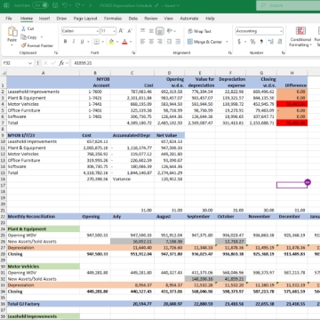This screenshot has width=320, height=320.
Task: Open the Undo history dropdown arrow
Action: coord(71,5)
